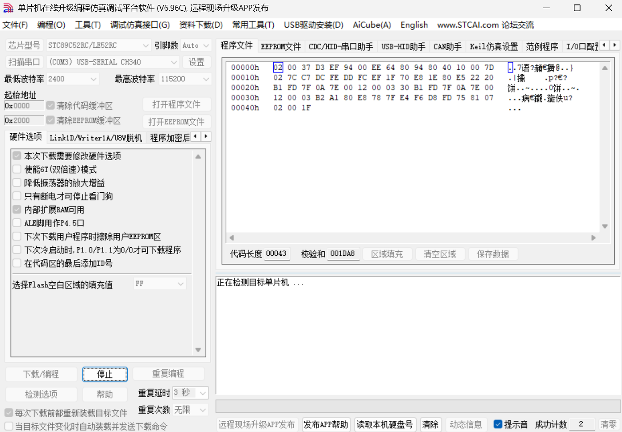Click 停止 button
The image size is (622, 432).
[x=105, y=374]
